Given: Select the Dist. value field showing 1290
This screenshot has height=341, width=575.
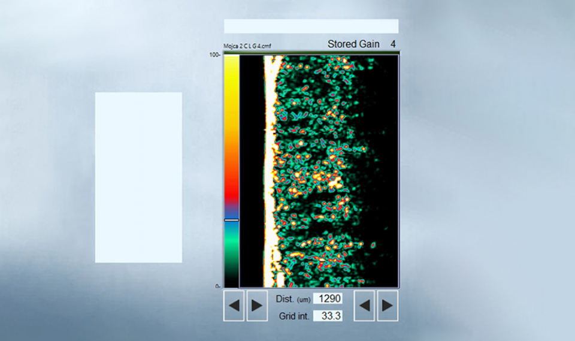Looking at the screenshot, I should coord(329,298).
